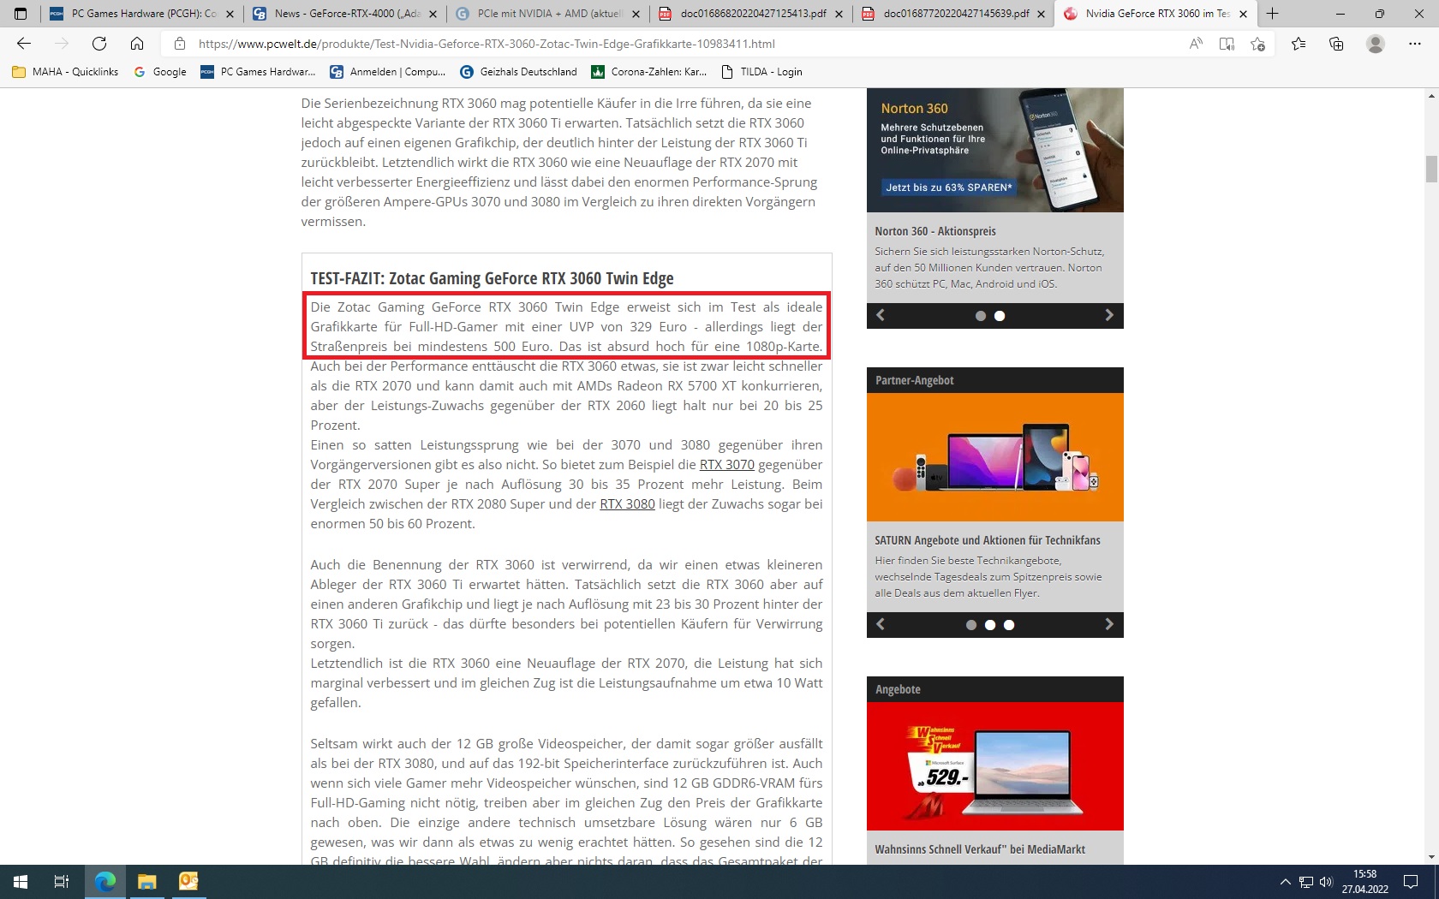The width and height of the screenshot is (1439, 899).
Task: Close the PCIe mit NVIDIA + AMD tab
Action: (x=636, y=14)
